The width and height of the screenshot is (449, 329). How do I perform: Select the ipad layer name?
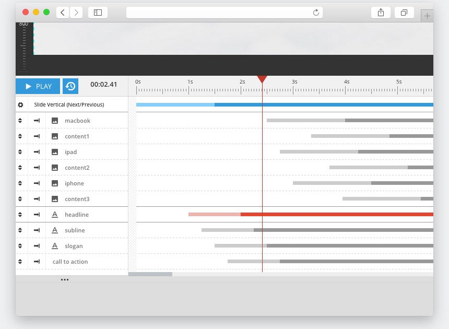pos(70,152)
